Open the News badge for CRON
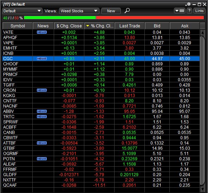 click(x=42, y=90)
